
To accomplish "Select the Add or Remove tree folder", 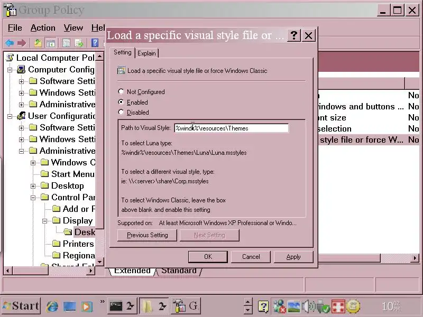I will coord(73,209).
